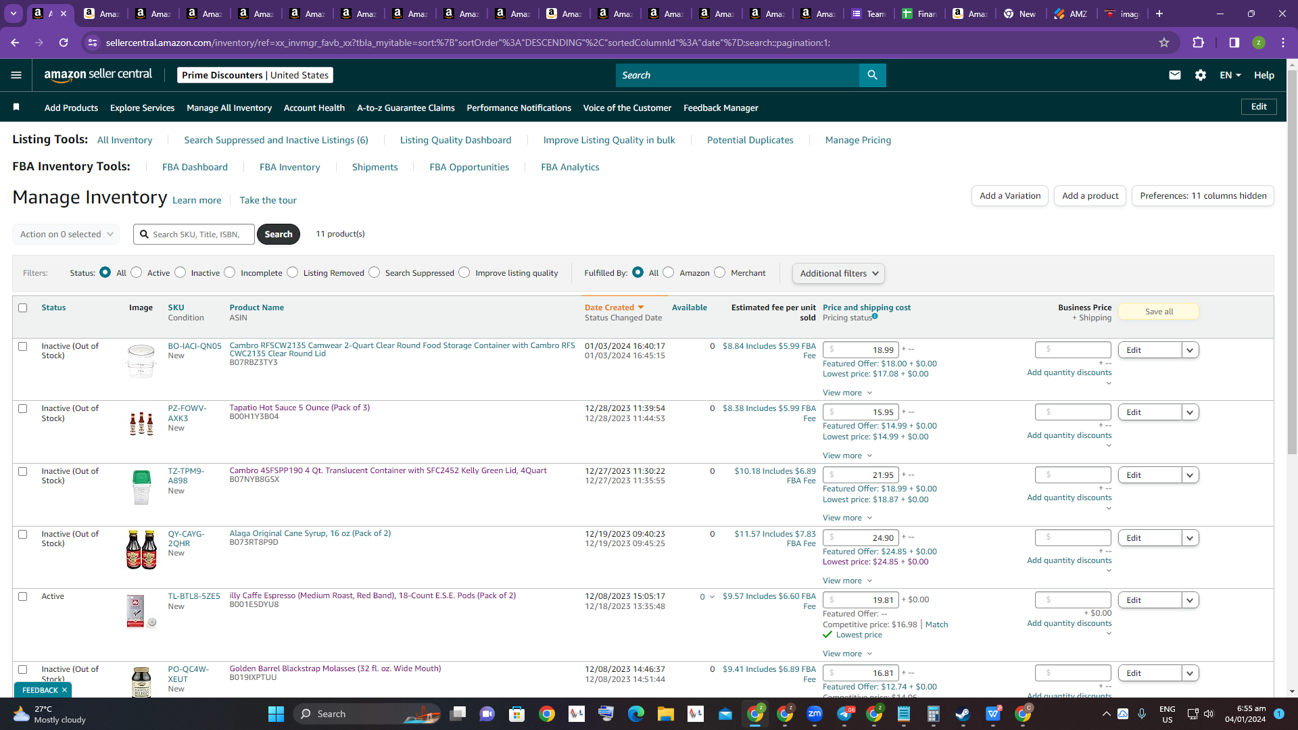Select the Inactive status radio button
Screen dimensions: 1298x730
point(180,272)
